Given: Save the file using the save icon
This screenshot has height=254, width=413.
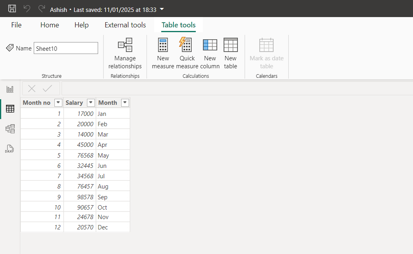Looking at the screenshot, I should tap(12, 8).
